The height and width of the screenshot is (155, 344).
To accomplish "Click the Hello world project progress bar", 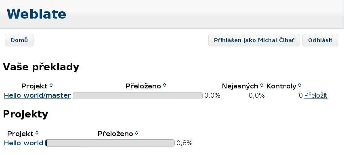I will click(x=110, y=143).
